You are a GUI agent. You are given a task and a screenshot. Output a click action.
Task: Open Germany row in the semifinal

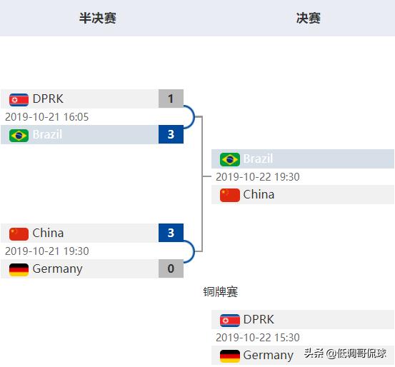coord(92,268)
